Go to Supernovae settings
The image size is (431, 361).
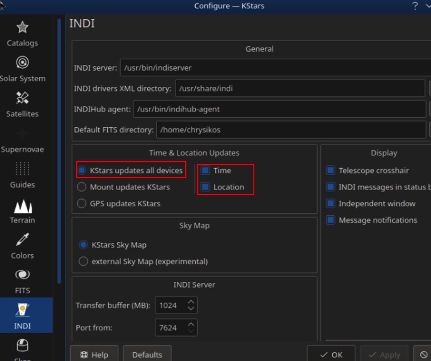(22, 141)
